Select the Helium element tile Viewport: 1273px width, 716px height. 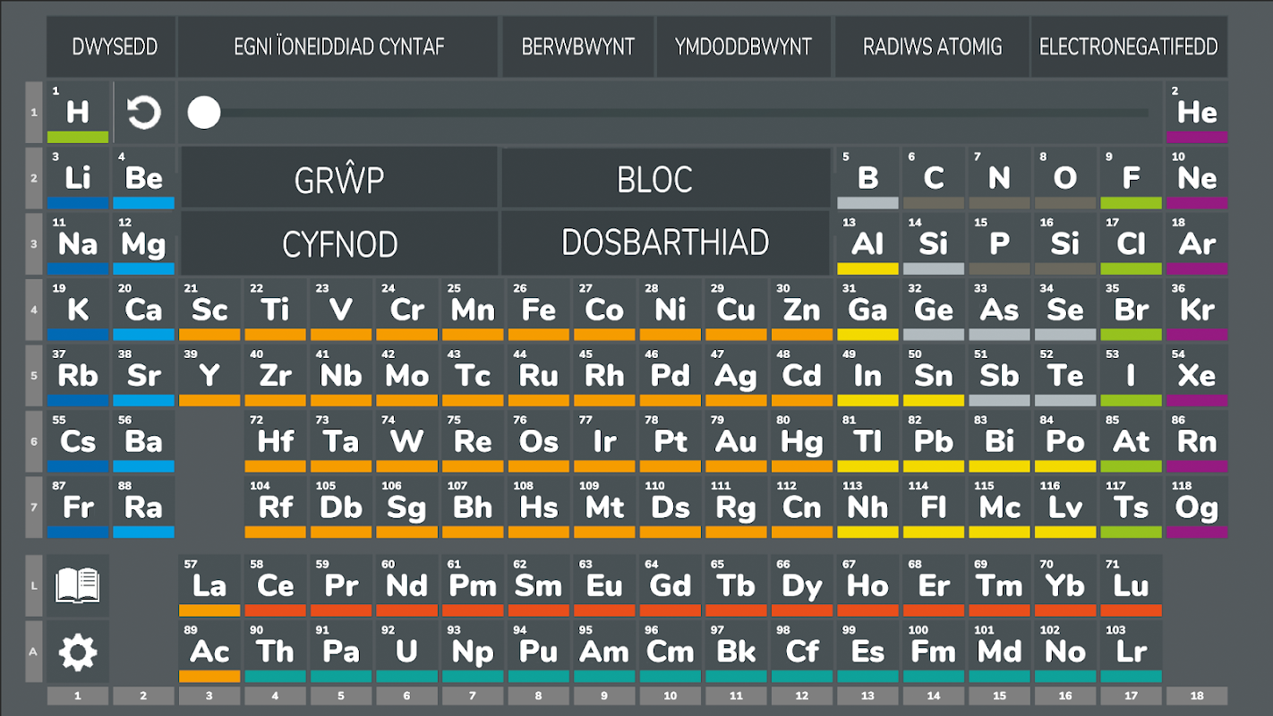[1197, 113]
